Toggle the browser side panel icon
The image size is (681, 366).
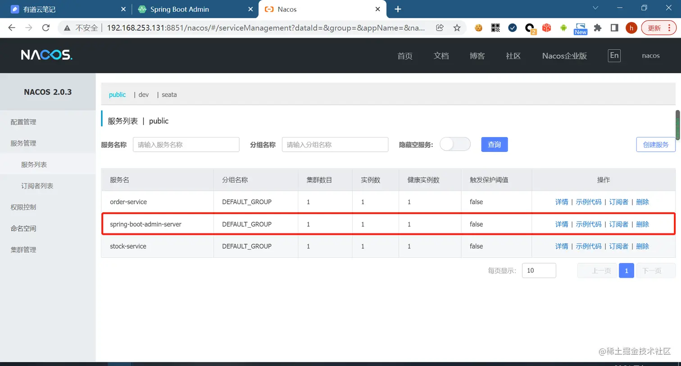click(x=614, y=27)
